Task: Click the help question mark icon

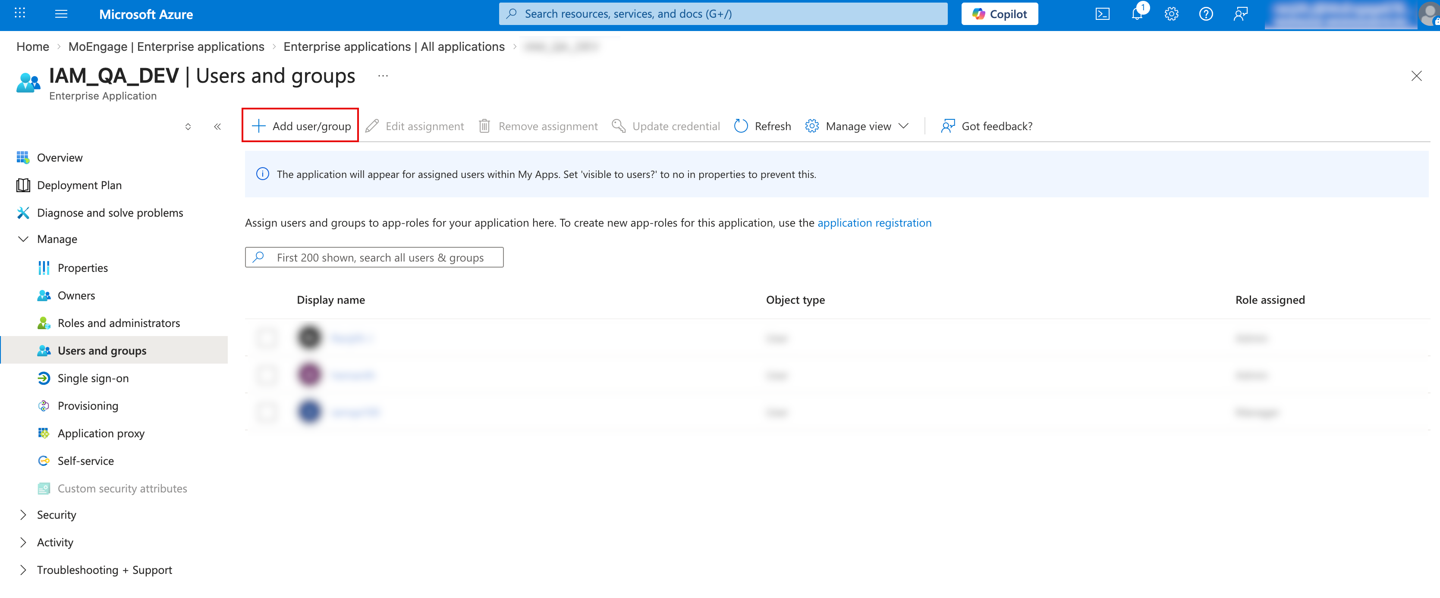Action: pos(1206,14)
